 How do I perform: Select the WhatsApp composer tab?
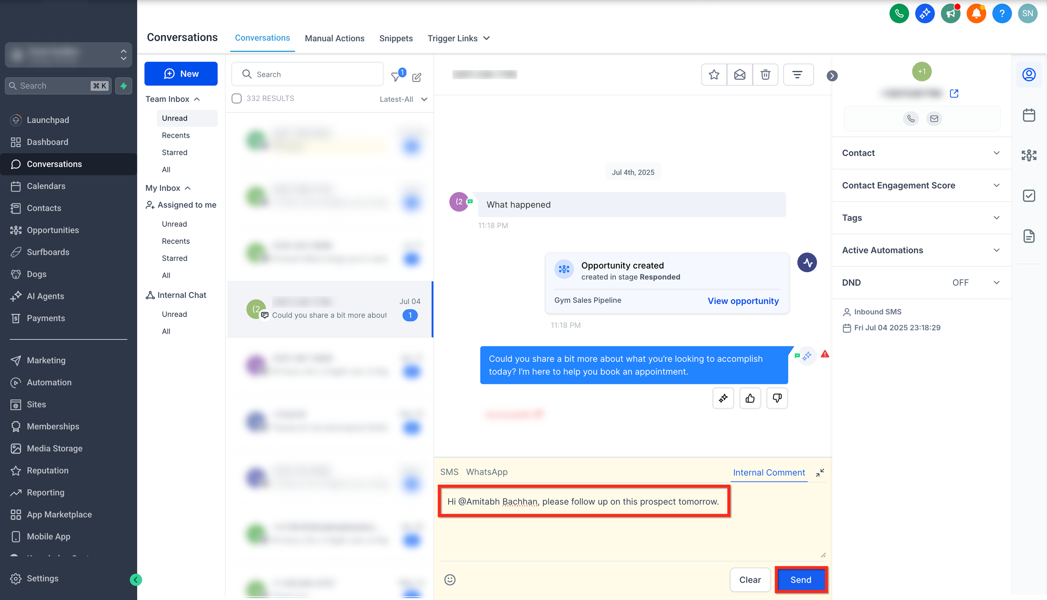click(487, 472)
